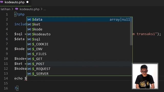Open kodeauto.php in the breadcrumb

point(30,9)
